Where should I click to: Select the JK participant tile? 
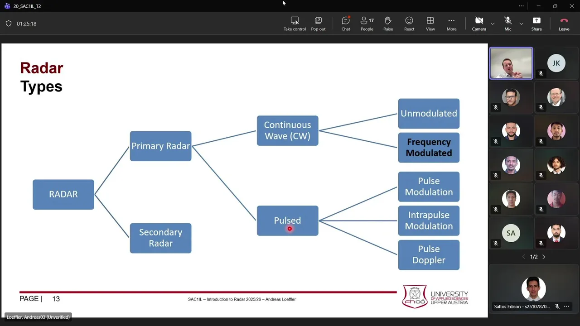click(556, 63)
